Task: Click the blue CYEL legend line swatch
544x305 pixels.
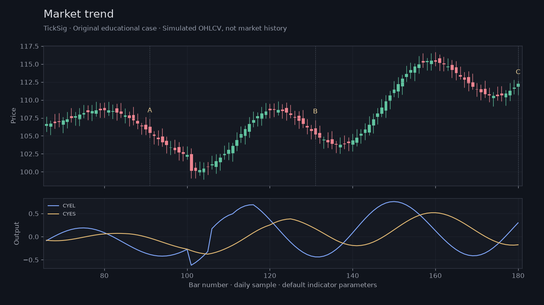Action: pyautogui.click(x=53, y=206)
